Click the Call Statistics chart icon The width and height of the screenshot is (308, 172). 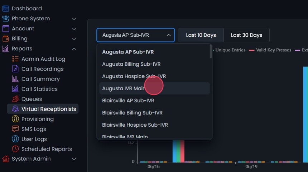tap(15, 89)
